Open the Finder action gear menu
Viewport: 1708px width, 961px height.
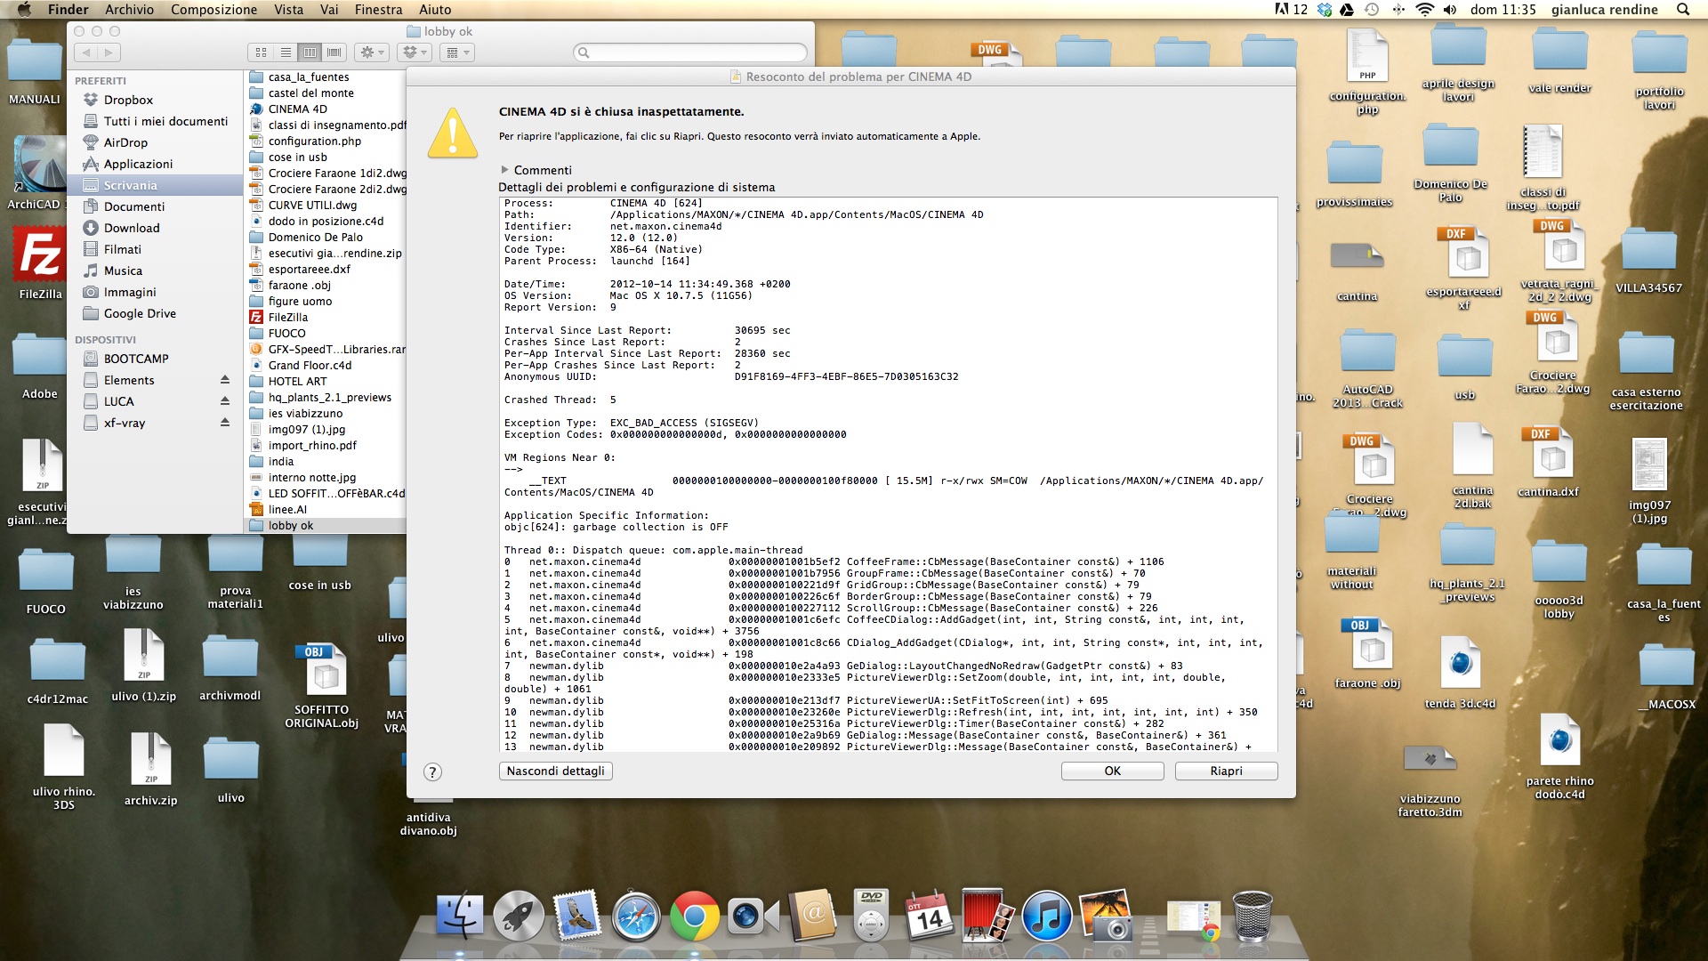pos(371,52)
